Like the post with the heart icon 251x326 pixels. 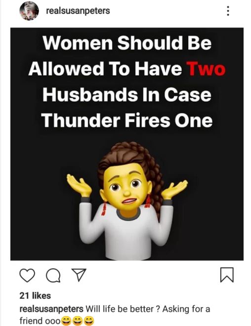click(x=27, y=275)
